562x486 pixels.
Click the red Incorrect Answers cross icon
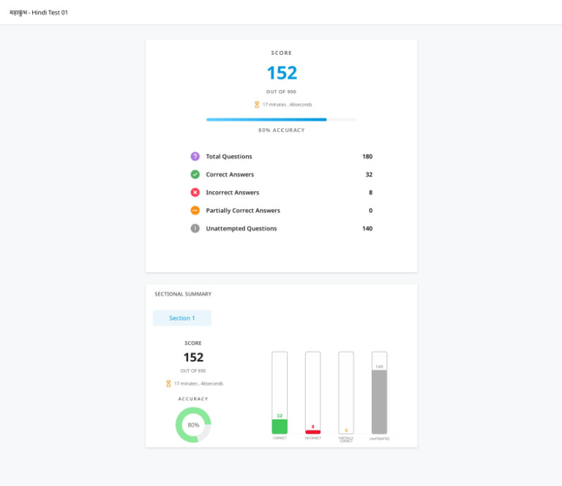pos(195,192)
